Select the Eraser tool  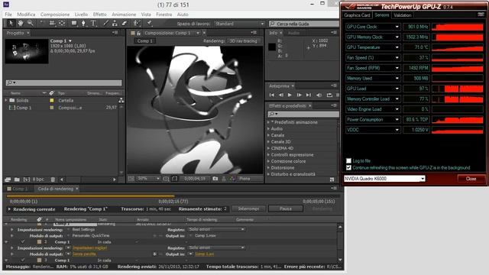[x=124, y=23]
